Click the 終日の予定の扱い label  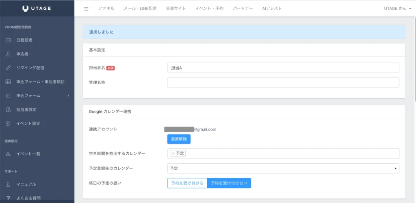(105, 183)
